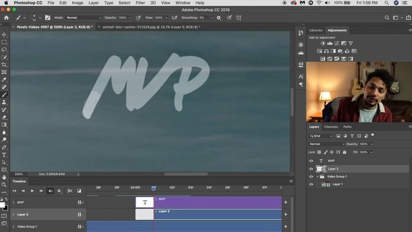The width and height of the screenshot is (412, 232).
Task: Switch to the Channels tab
Action: 331,127
